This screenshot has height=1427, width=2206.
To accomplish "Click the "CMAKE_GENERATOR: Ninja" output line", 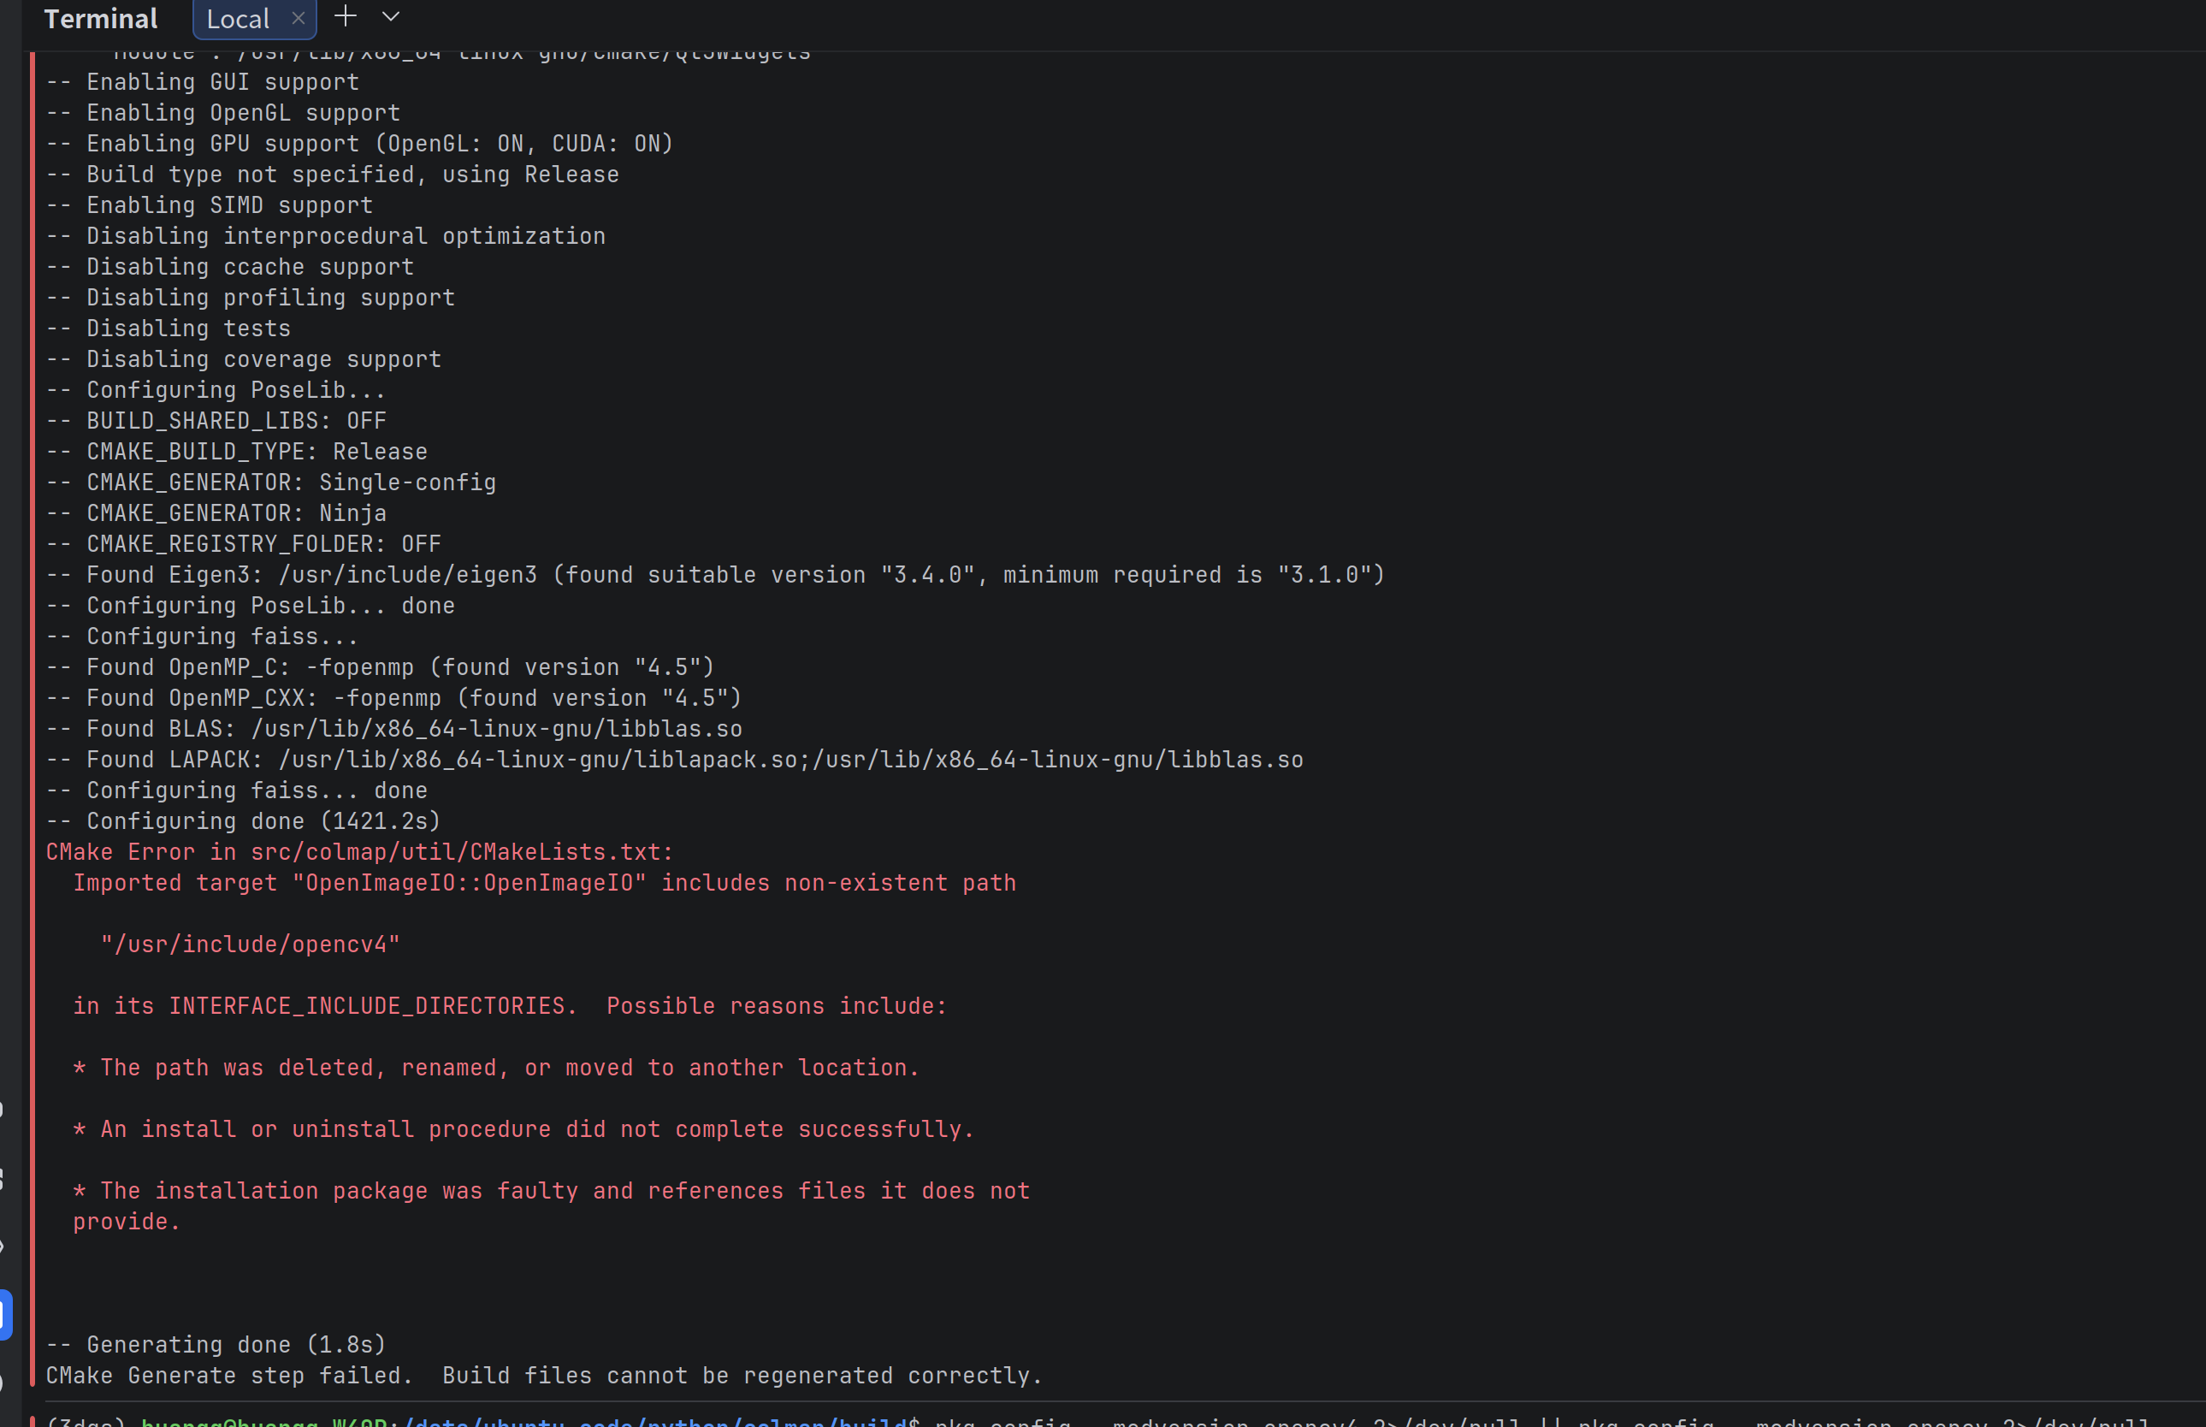I will point(235,513).
